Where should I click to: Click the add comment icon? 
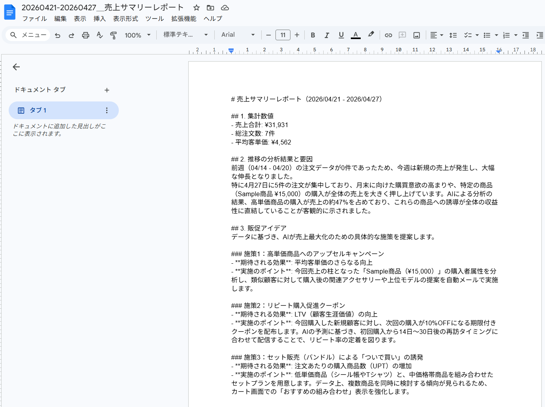click(x=402, y=35)
